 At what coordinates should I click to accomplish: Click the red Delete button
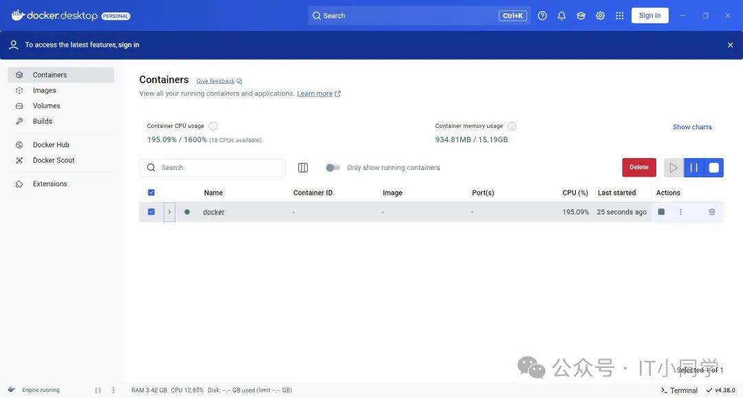pos(638,167)
